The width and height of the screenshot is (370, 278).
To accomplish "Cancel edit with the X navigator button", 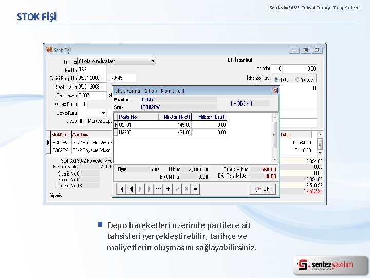I will coord(186,189).
